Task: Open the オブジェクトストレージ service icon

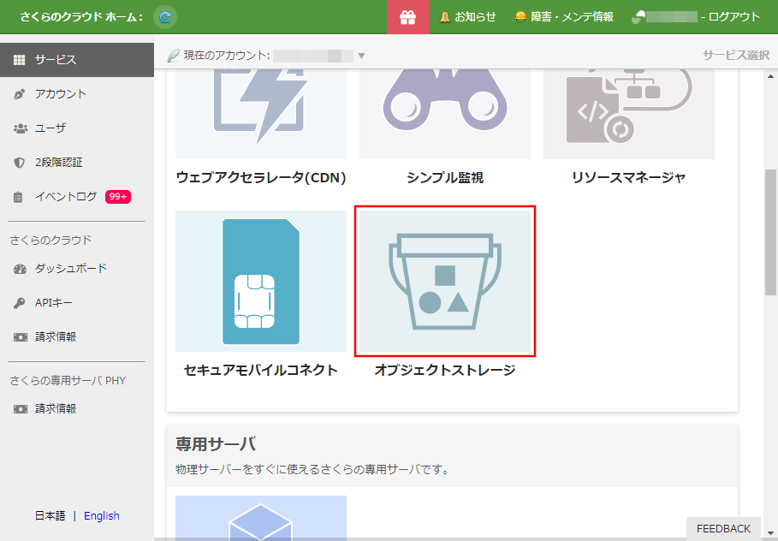Action: point(445,281)
